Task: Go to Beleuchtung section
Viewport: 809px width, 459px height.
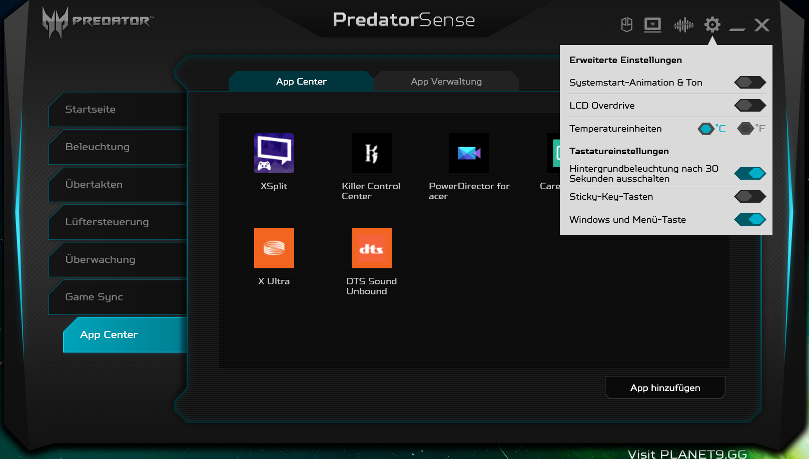Action: (118, 147)
